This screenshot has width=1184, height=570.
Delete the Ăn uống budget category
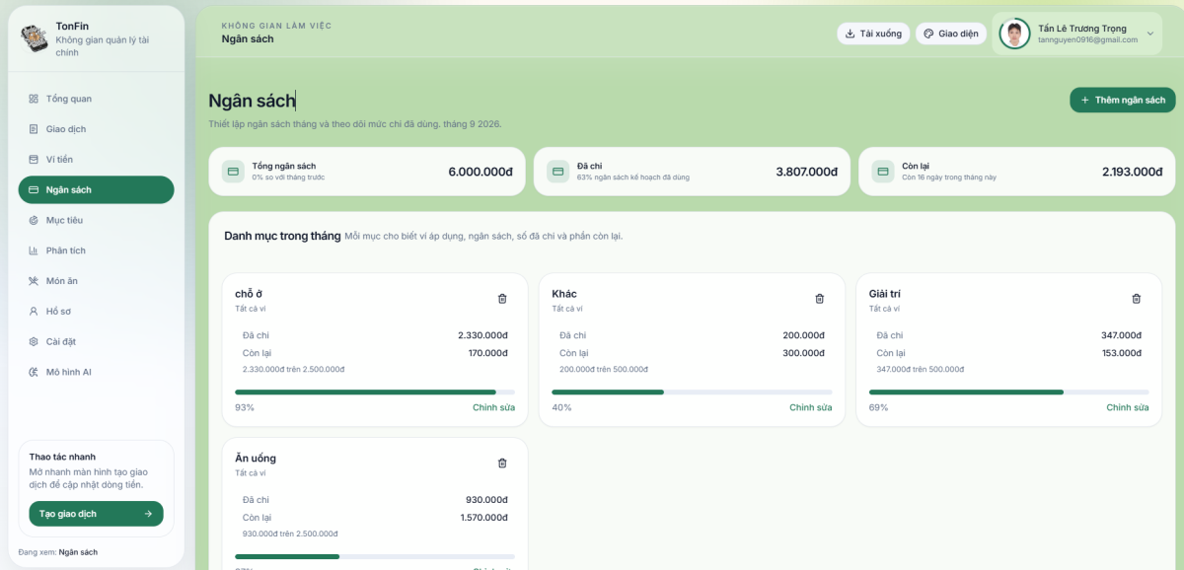click(502, 463)
